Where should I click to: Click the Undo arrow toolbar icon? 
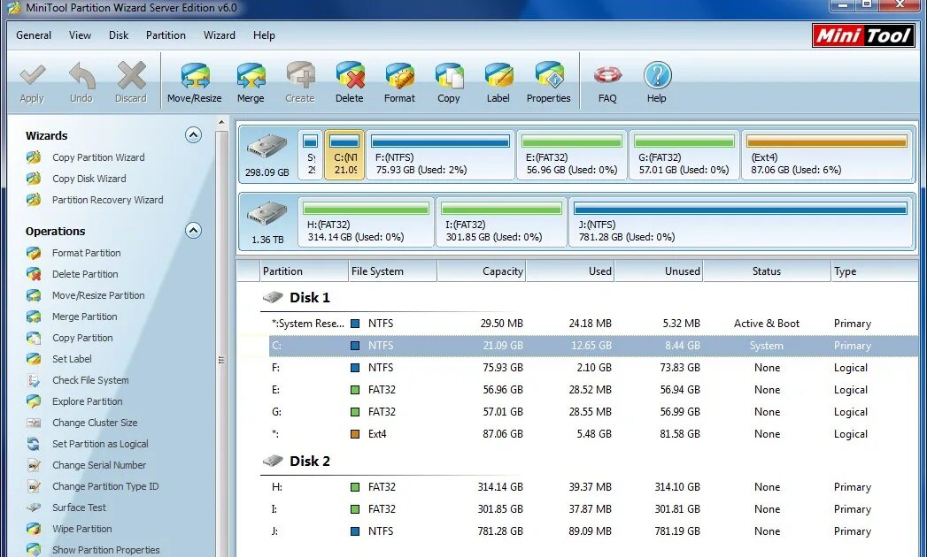(81, 76)
